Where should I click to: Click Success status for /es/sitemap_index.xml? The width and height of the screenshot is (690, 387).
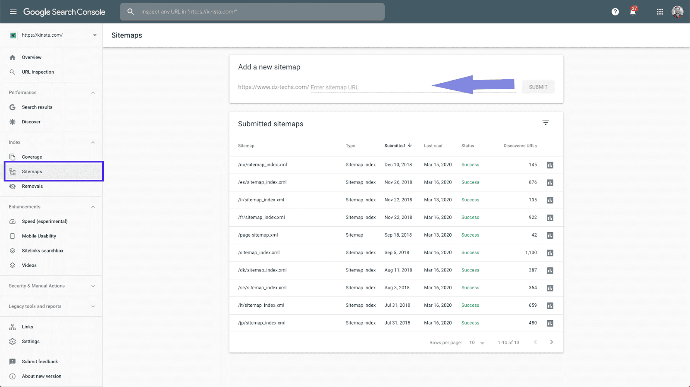pyautogui.click(x=470, y=182)
